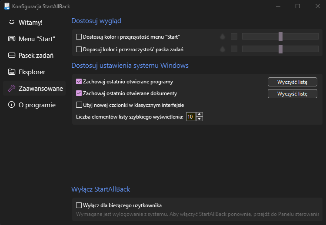This screenshot has width=326, height=225.
Task: Check Wyłącz dla bieżącego użytkownika
Action: [x=79, y=205]
